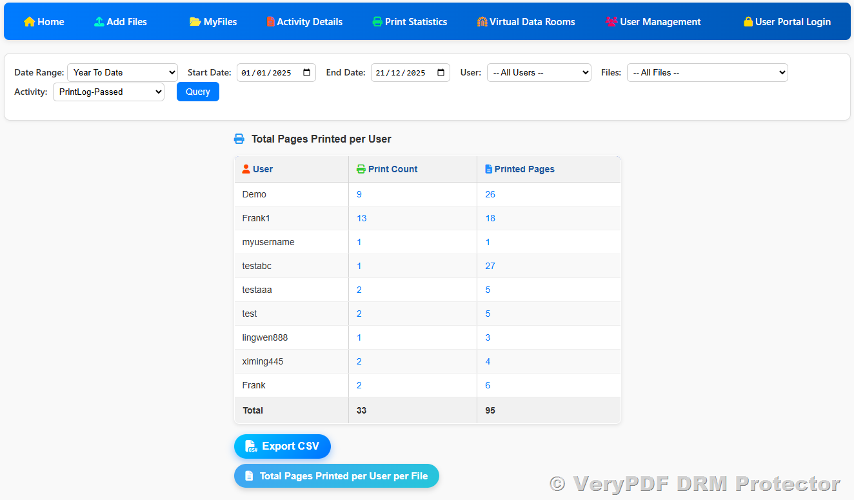Viewport: 854px width, 500px height.
Task: Run the Query button
Action: 198,92
